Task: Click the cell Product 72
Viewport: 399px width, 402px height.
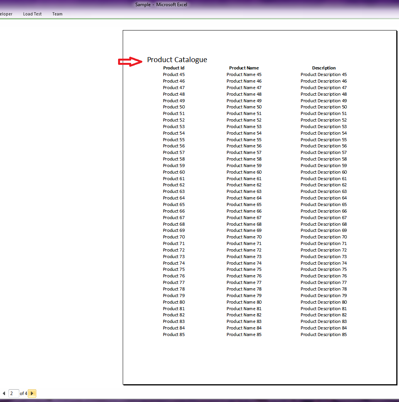Action: [174, 250]
